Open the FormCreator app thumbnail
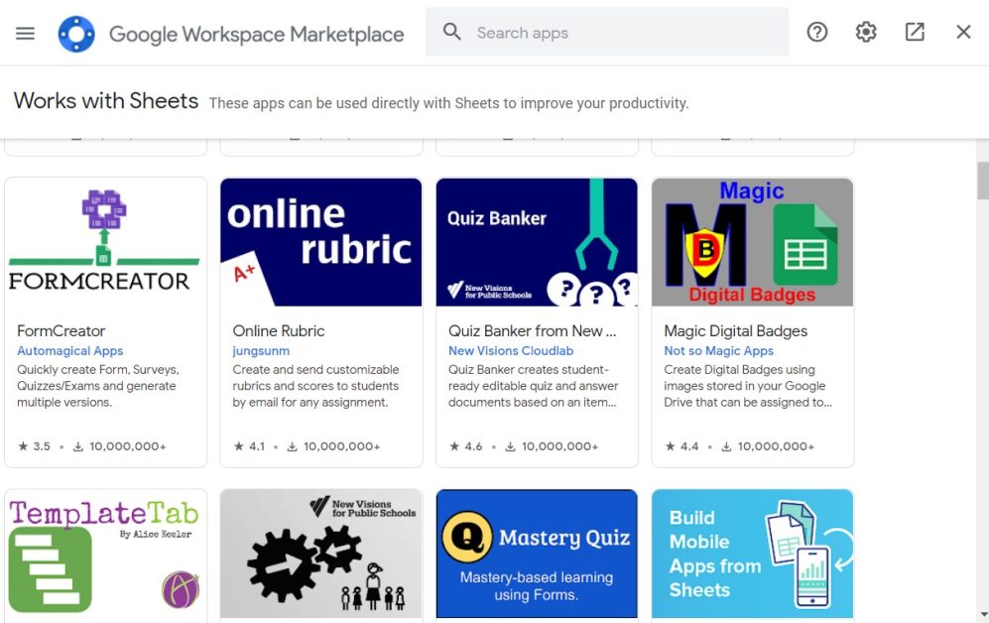The image size is (989, 623). [x=105, y=242]
